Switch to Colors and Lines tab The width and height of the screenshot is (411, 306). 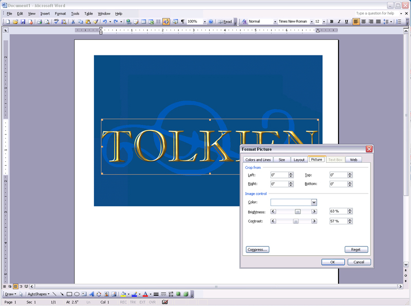258,160
